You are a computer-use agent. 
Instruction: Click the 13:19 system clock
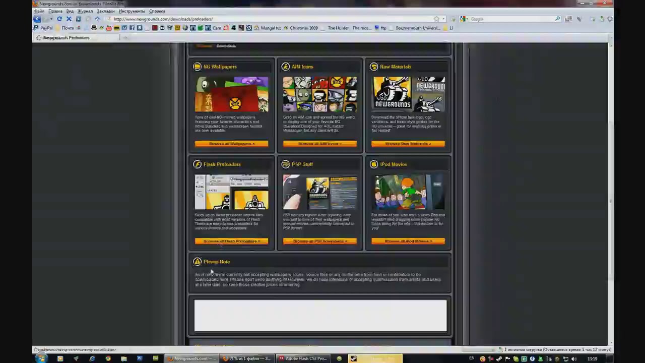(592, 358)
